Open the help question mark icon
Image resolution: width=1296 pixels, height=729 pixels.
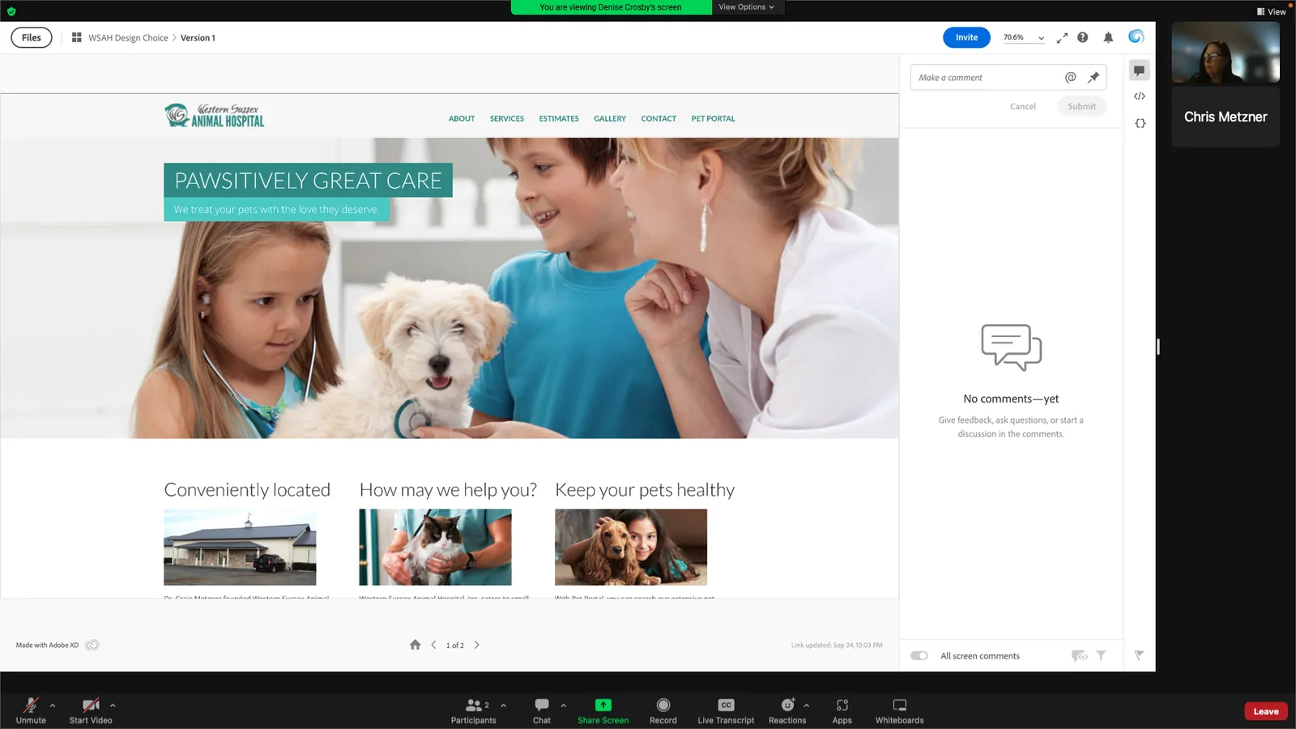tap(1083, 37)
